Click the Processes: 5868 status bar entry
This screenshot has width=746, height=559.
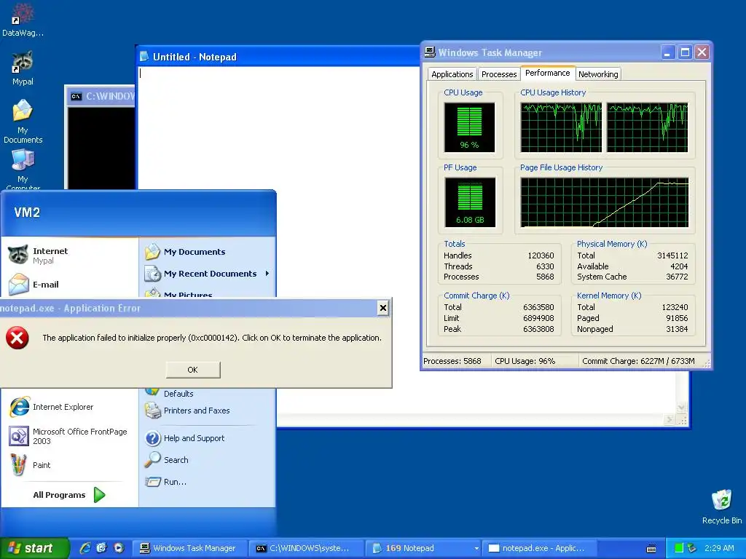(x=452, y=361)
